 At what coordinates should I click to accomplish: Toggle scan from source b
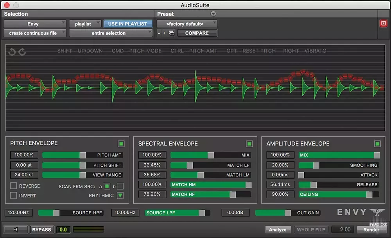click(120, 186)
